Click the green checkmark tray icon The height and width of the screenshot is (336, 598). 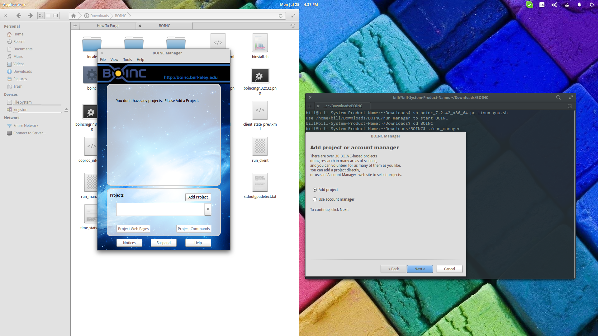(529, 5)
